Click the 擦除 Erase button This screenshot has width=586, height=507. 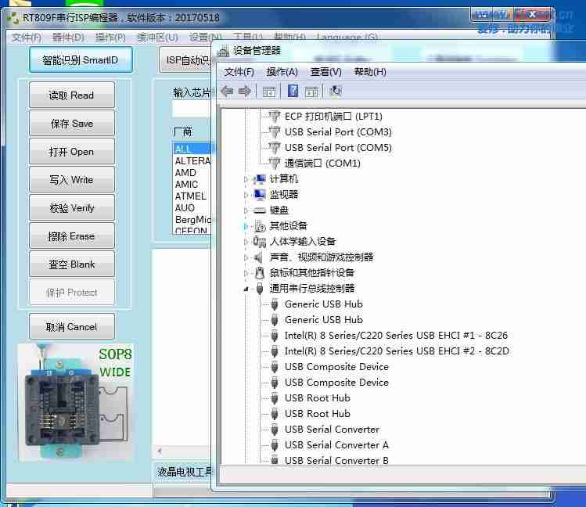(x=71, y=236)
